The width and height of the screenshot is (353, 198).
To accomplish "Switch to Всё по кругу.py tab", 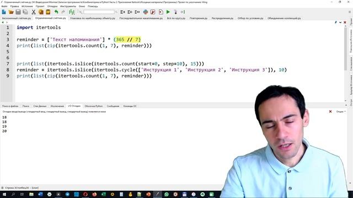I will 176,18.
